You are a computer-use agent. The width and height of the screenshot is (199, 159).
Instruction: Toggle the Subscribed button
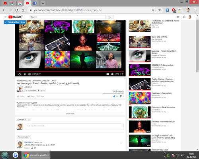pyautogui.click(x=31, y=90)
